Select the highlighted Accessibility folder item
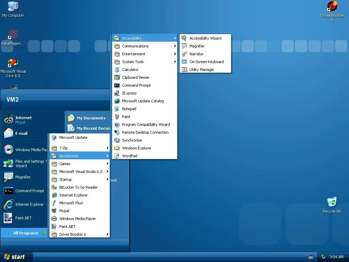 click(145, 38)
